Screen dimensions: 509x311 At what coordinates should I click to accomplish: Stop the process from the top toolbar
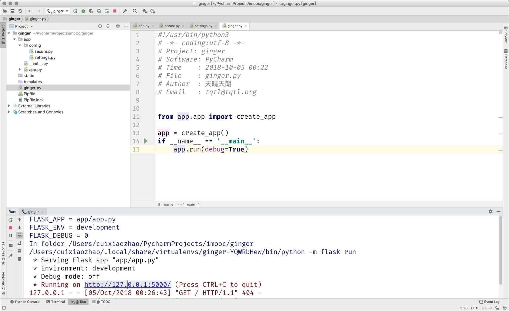pos(115,11)
